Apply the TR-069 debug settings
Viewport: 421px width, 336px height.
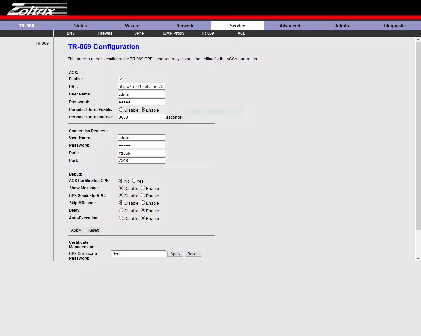point(76,230)
